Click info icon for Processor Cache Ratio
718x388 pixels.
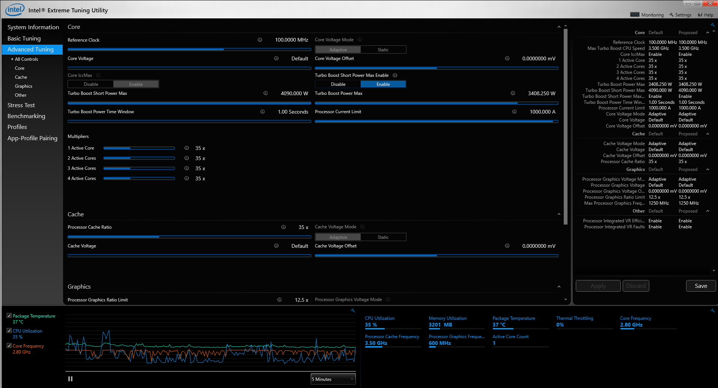[283, 227]
